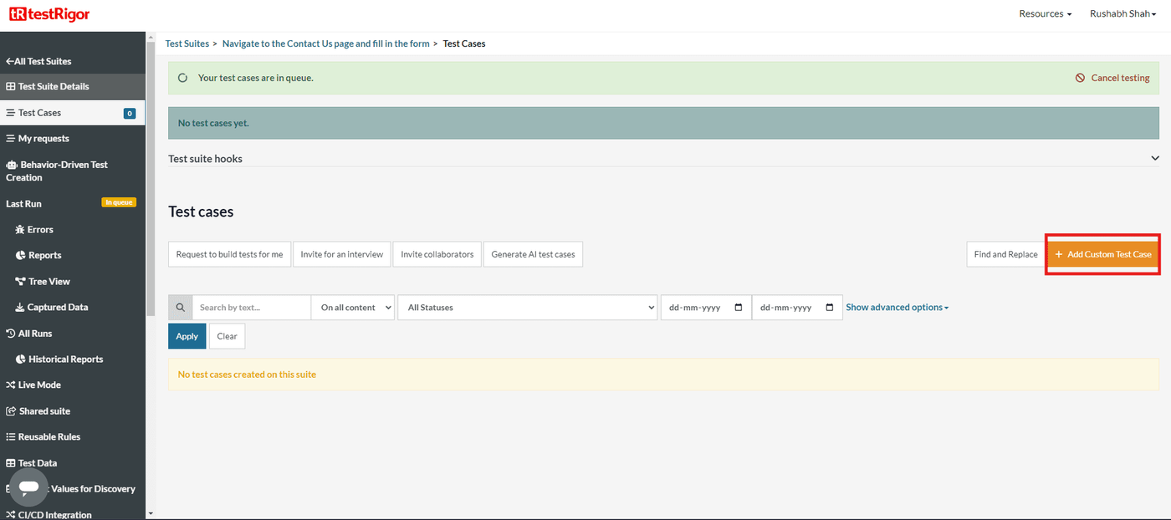Image resolution: width=1171 pixels, height=520 pixels.
Task: Click Add Custom Test Case button
Action: coord(1103,254)
